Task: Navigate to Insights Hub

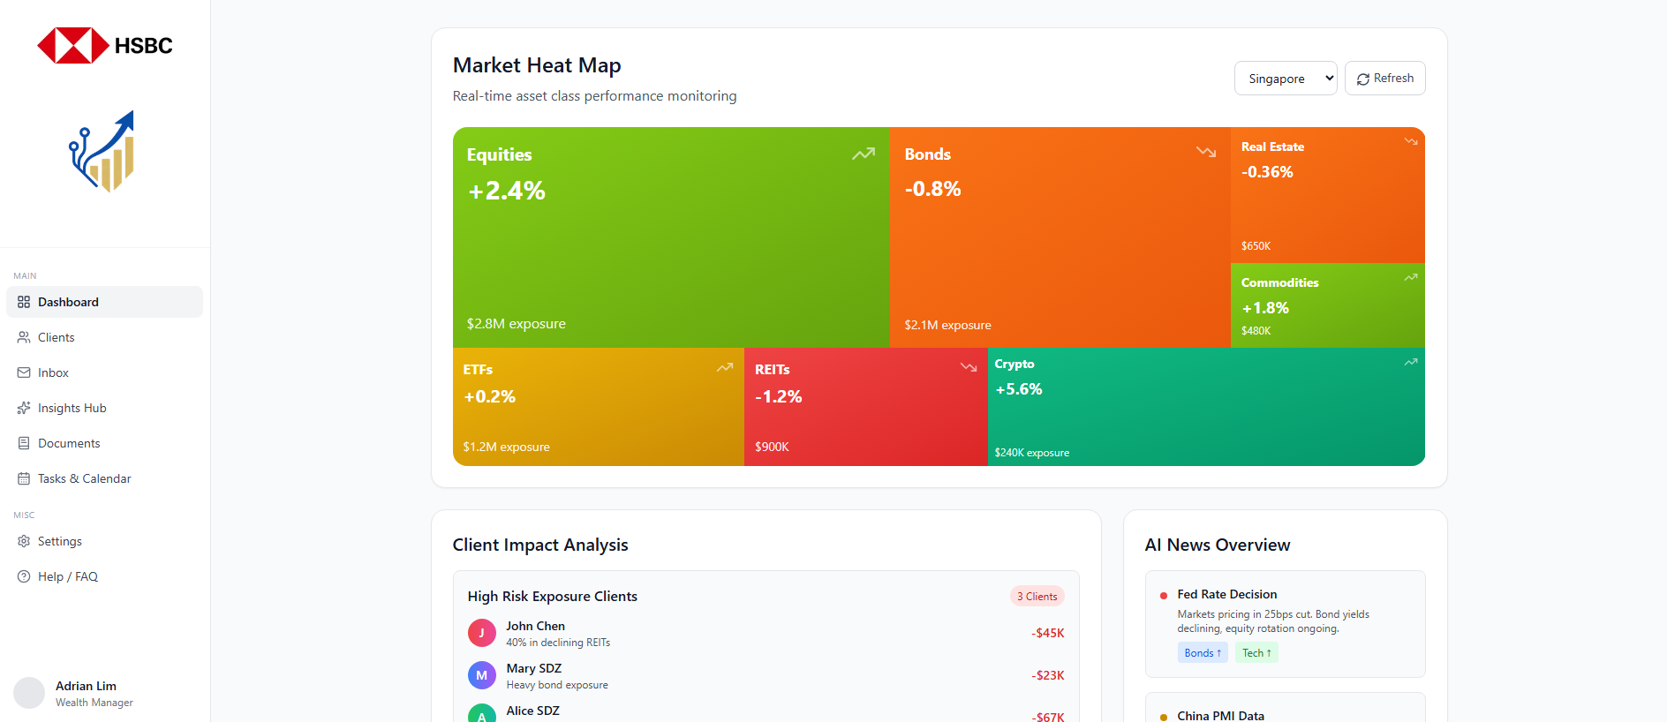Action: tap(104, 408)
